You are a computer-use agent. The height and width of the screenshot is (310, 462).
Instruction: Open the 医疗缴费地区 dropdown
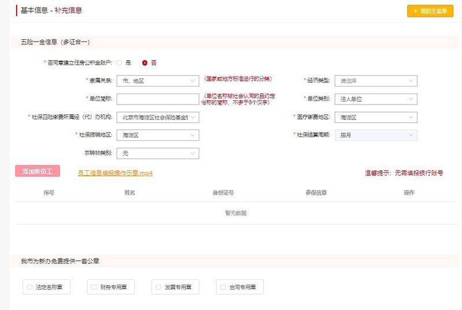[x=376, y=117]
